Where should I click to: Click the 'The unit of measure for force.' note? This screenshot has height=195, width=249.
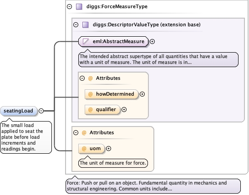click(113, 163)
